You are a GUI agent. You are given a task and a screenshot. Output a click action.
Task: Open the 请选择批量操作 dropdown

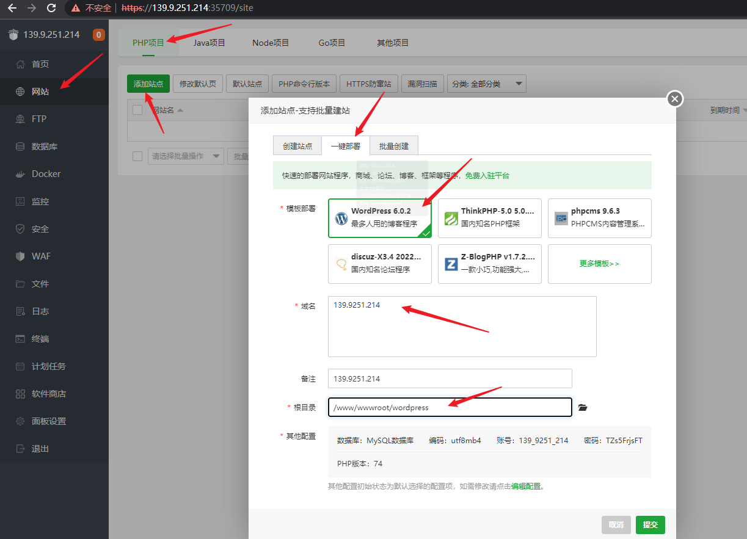[186, 156]
